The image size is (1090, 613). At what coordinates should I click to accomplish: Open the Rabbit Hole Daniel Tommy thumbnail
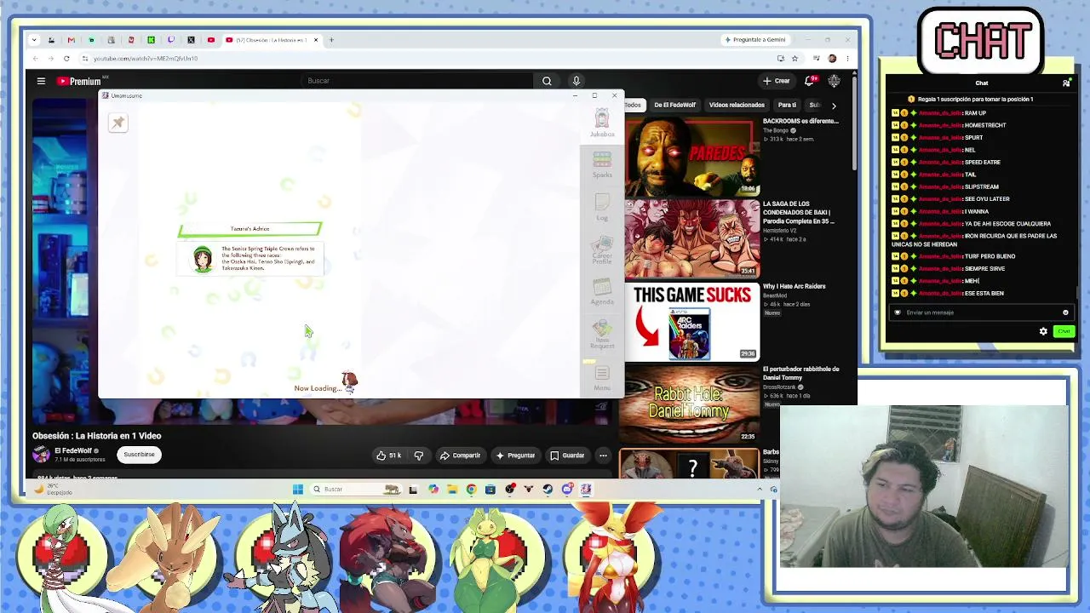pos(691,404)
